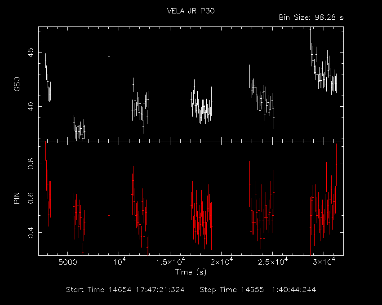Click the time axis tick label "1.5×10^4"
The width and height of the screenshot is (382, 305).
click(x=170, y=261)
